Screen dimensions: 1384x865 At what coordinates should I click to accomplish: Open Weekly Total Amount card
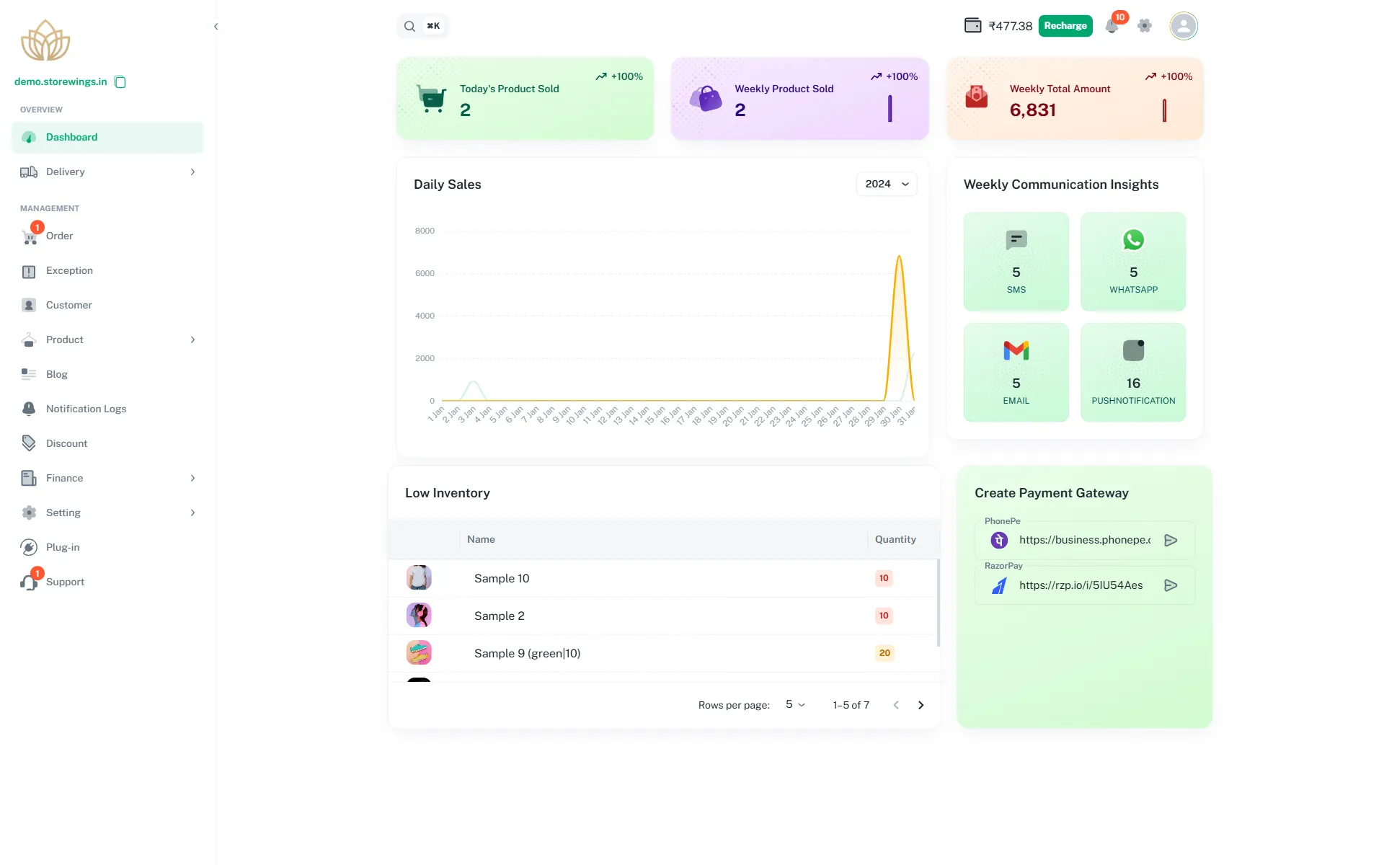[x=1075, y=99]
